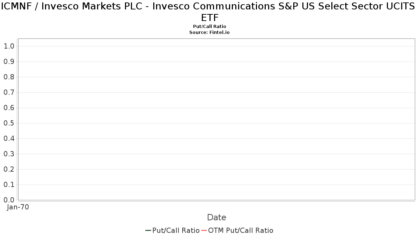The width and height of the screenshot is (419, 236).
Task: Select the 0.8 y-axis tick label
Action: (x=9, y=77)
